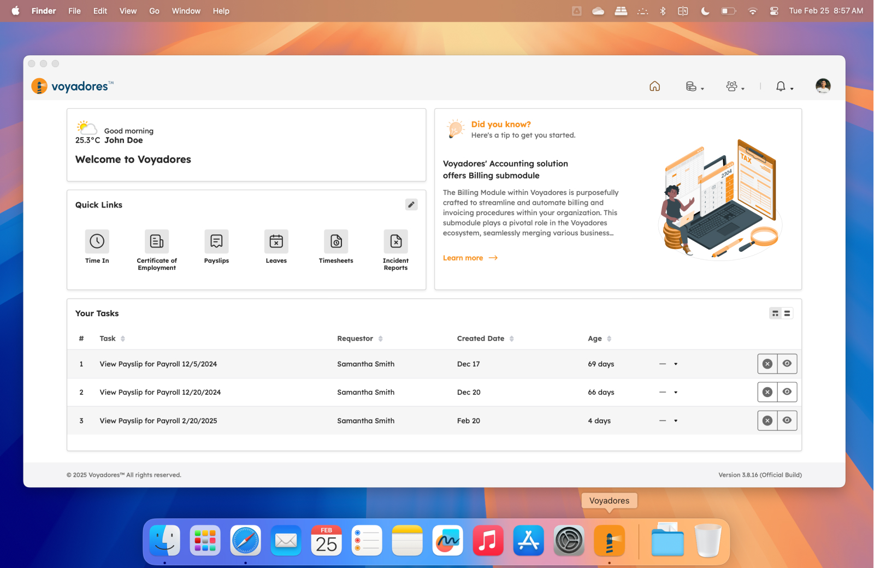Image resolution: width=874 pixels, height=568 pixels.
Task: Dismiss the Payroll 12/20/2024 task
Action: coord(767,392)
